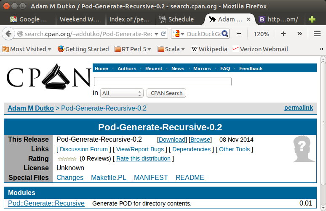Viewport: 326px width, 211px height.
Task: Close the Adam M Dutko tab
Action: 249,19
